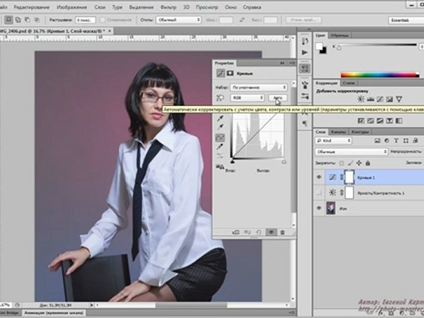The height and width of the screenshot is (318, 424).
Task: Collapse the Properties panel with double arrows
Action: pos(282,63)
